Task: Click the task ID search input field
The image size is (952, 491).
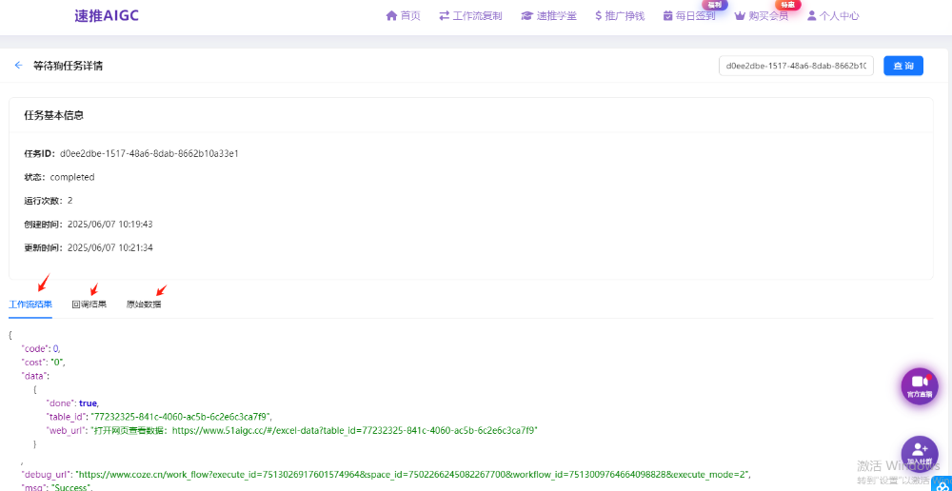Action: point(796,67)
